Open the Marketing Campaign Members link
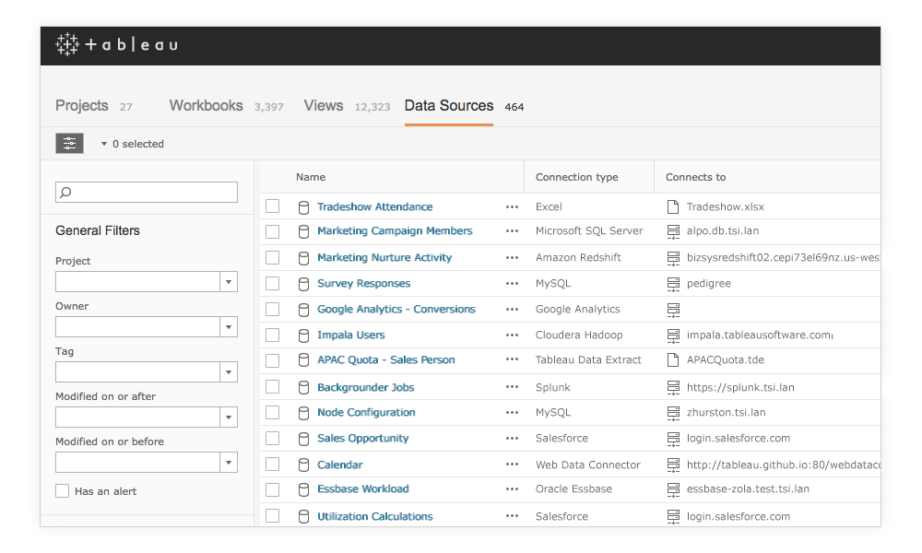The height and width of the screenshot is (553, 922). pos(395,231)
